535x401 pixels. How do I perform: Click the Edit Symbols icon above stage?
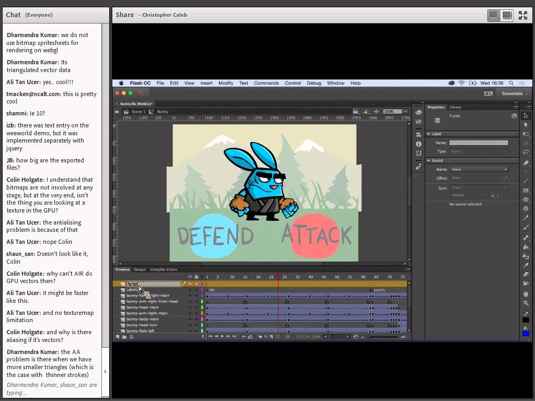click(366, 112)
